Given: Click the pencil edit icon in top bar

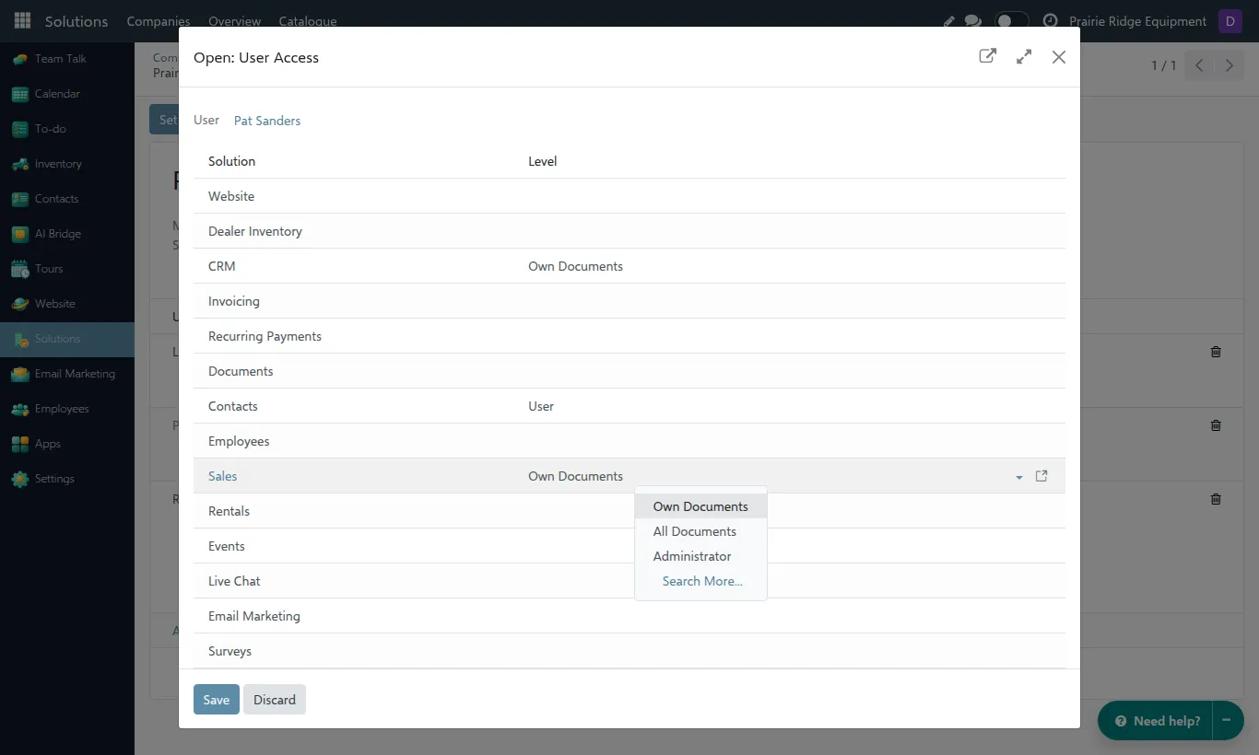Looking at the screenshot, I should click(949, 21).
